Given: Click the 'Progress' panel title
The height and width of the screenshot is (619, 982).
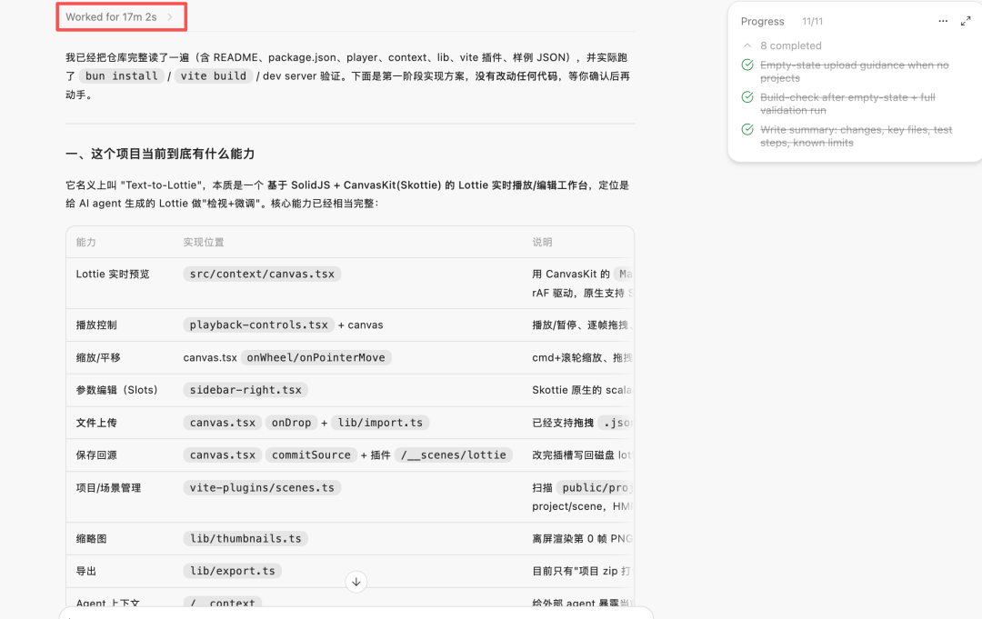Looking at the screenshot, I should coord(762,21).
